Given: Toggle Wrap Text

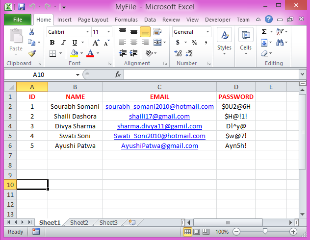Looking at the screenshot, I should 157,31.
